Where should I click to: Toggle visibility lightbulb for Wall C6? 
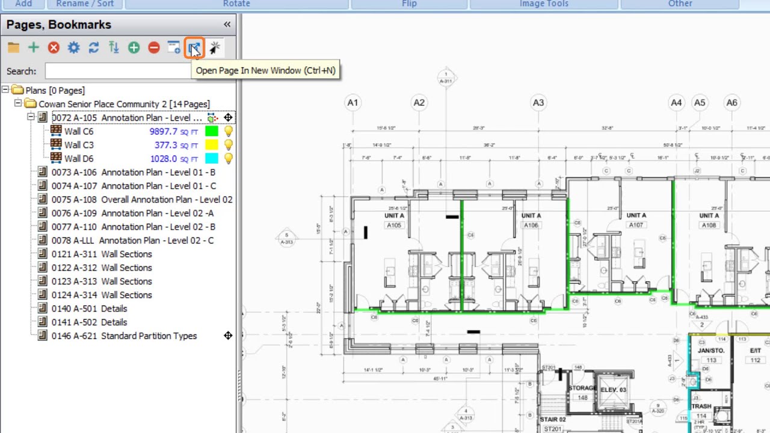(x=228, y=131)
